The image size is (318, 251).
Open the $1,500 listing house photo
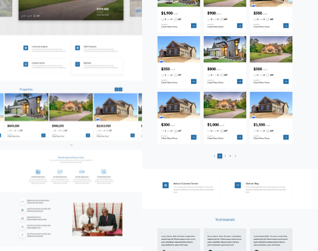click(x=271, y=105)
